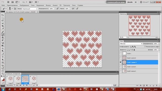Select the Gradient tool
The image size is (162, 91).
coord(3,45)
